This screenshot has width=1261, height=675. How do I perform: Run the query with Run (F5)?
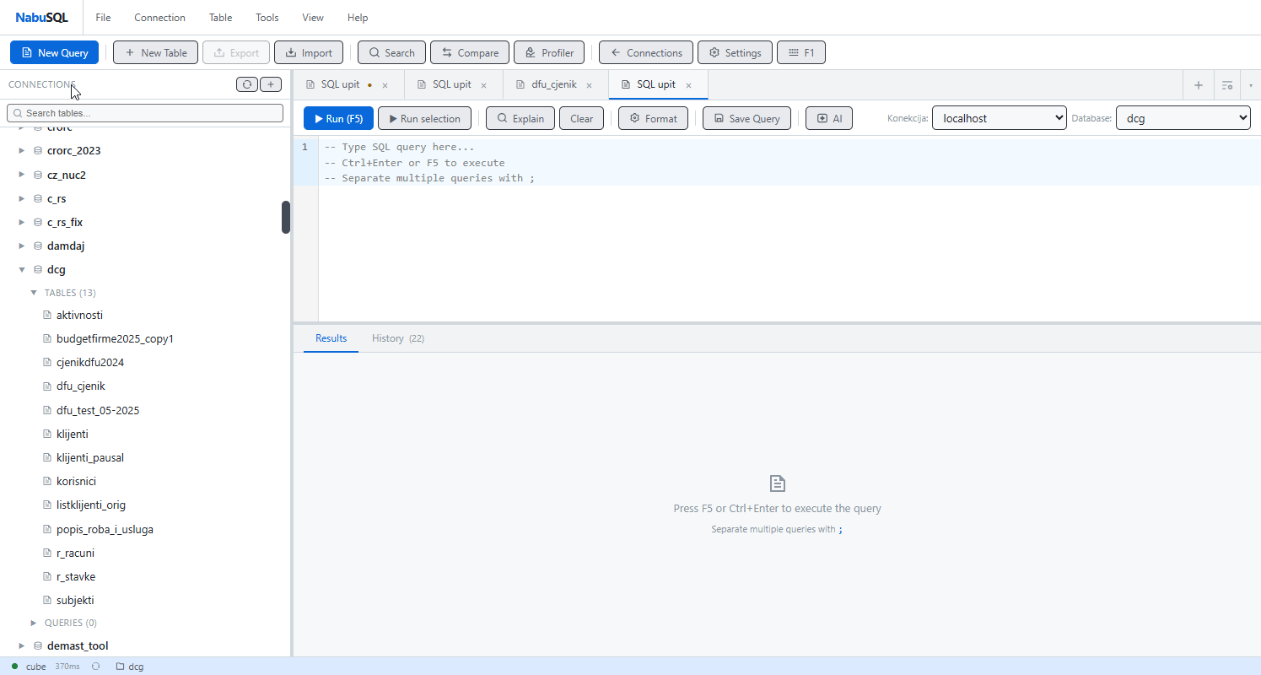click(x=339, y=118)
